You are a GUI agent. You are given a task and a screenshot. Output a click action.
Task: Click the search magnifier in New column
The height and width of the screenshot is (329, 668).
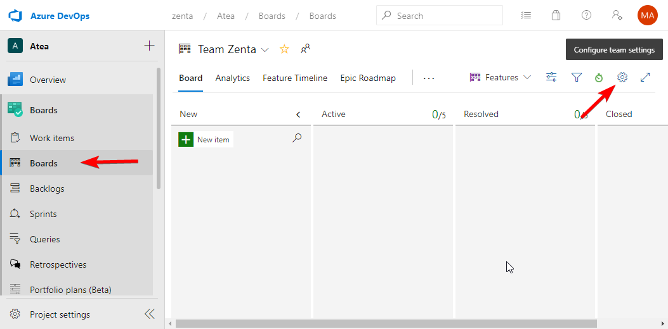(x=297, y=138)
